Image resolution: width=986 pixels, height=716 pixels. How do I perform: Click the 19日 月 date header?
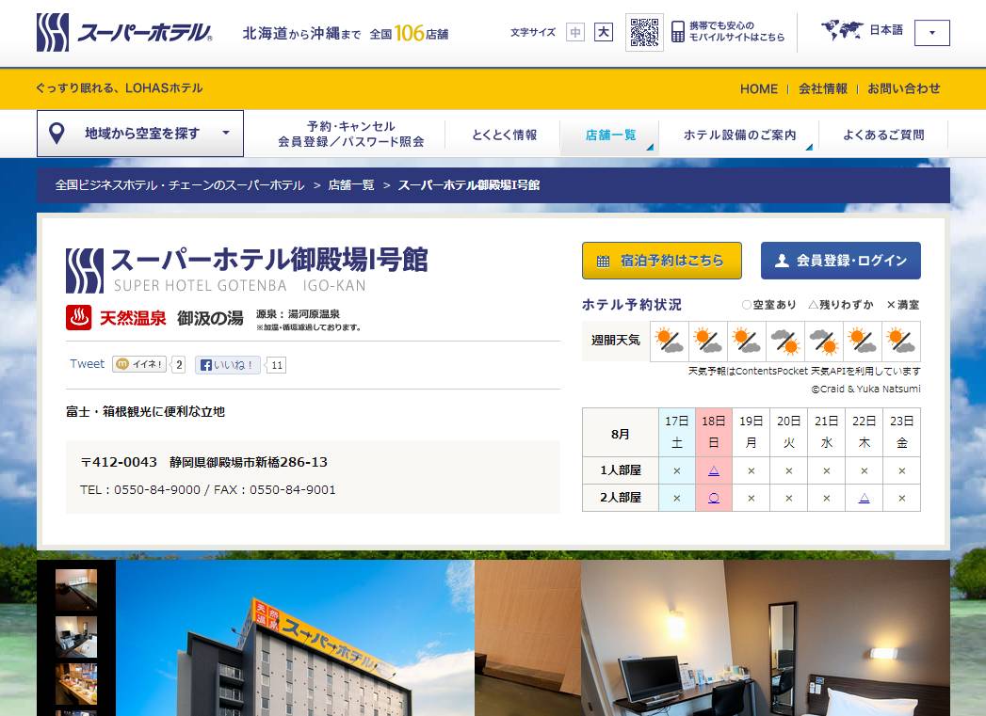[751, 432]
